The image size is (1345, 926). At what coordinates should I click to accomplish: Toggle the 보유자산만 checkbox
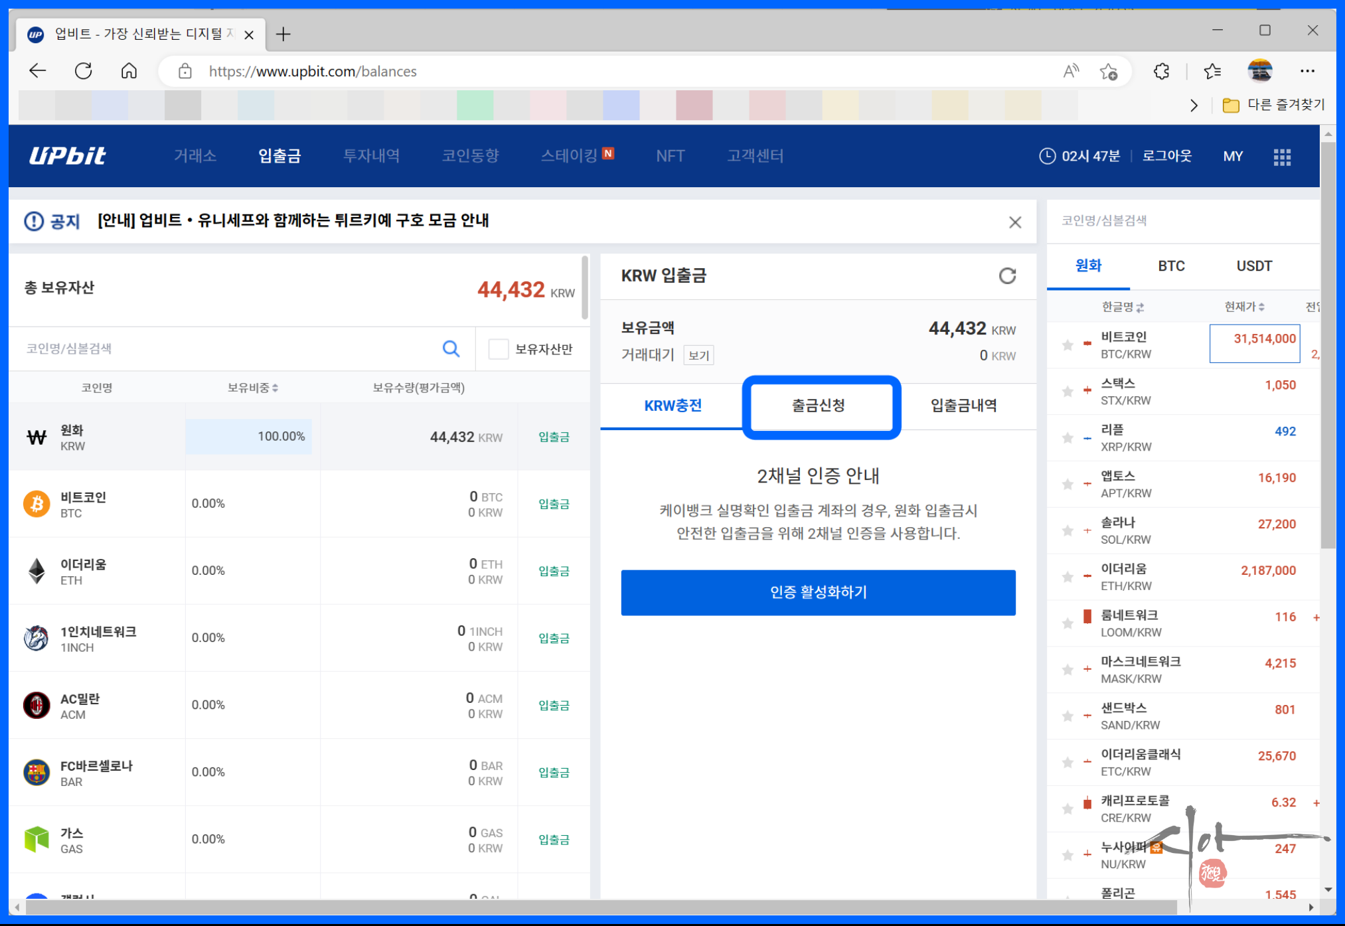pyautogui.click(x=498, y=348)
